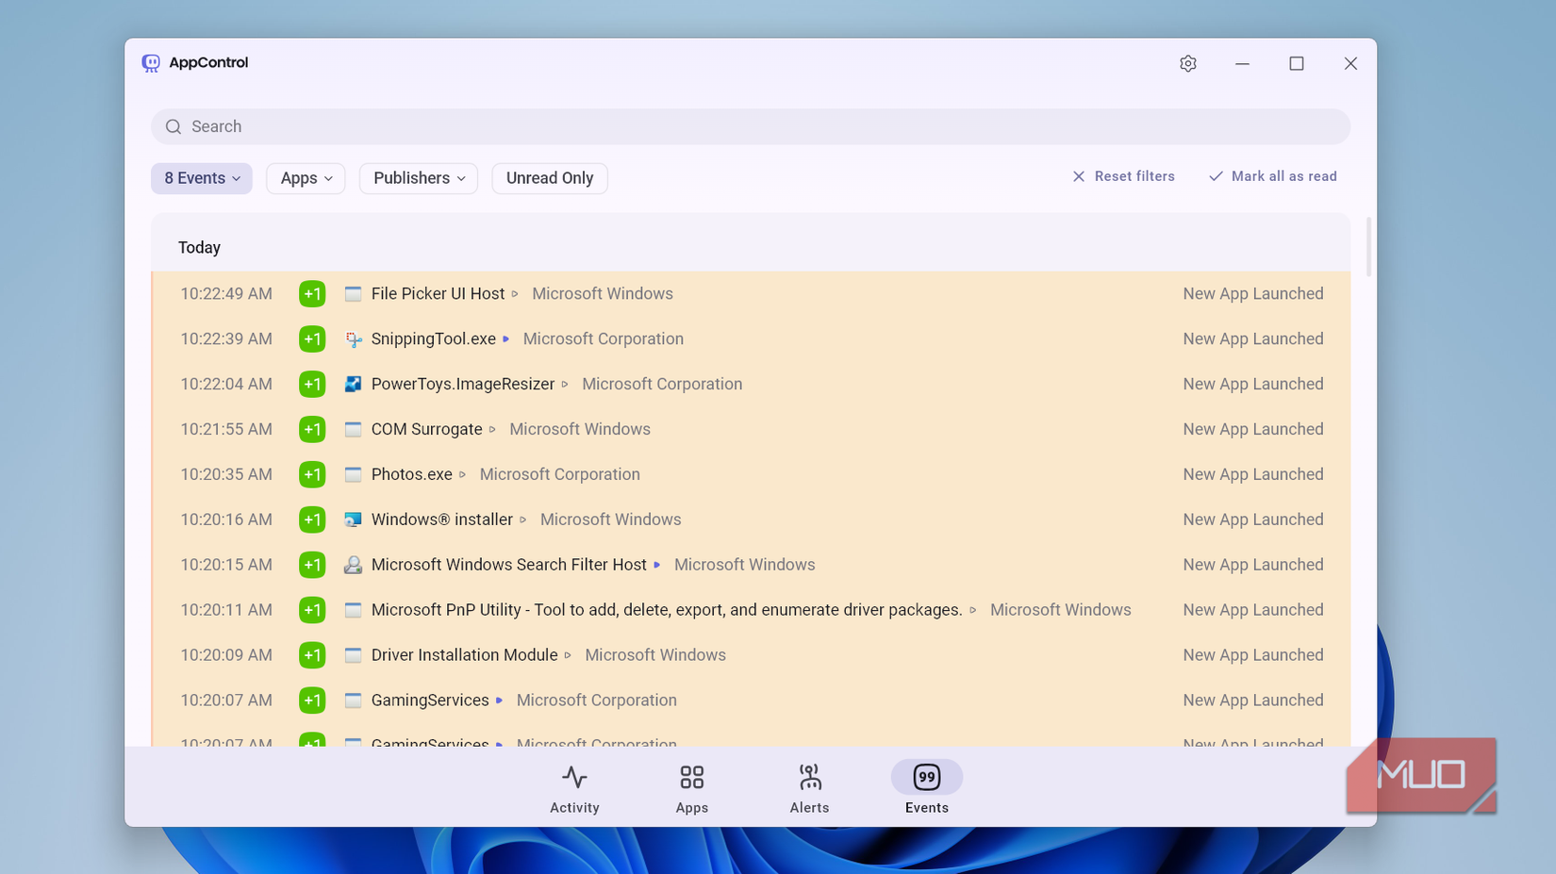The height and width of the screenshot is (874, 1556).
Task: Select the Events icon showing 99 badge
Action: 926,777
